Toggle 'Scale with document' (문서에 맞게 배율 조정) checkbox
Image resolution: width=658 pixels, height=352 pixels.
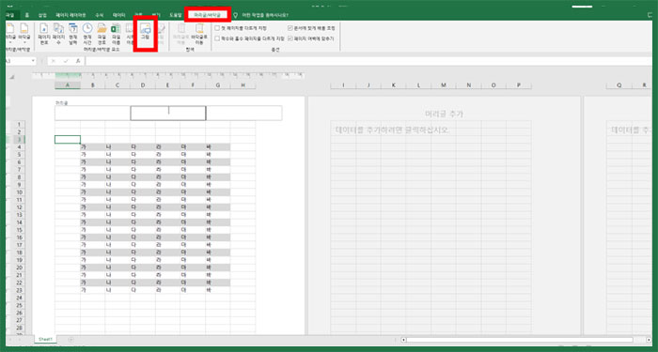290,28
